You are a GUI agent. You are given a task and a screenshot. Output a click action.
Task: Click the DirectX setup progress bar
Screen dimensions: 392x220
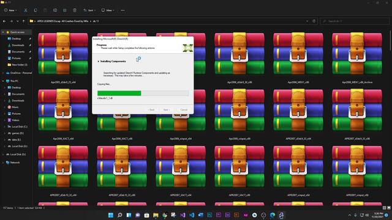[143, 94]
